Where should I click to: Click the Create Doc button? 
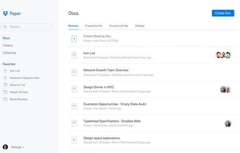pos(223,13)
